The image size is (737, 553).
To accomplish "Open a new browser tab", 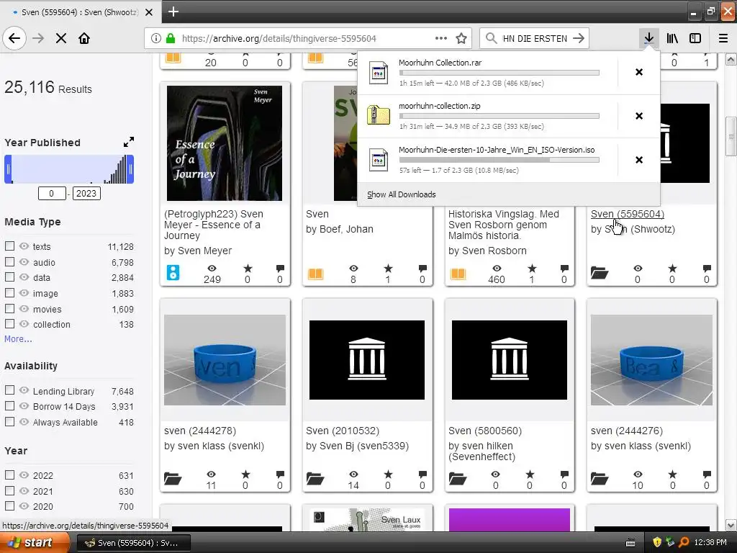I will pyautogui.click(x=173, y=12).
